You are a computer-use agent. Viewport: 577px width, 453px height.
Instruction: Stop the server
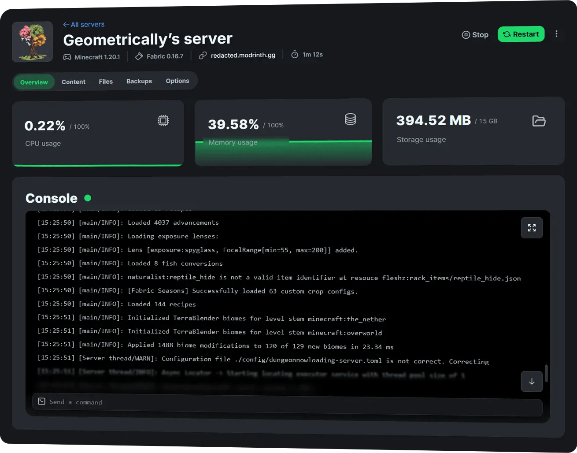click(475, 35)
